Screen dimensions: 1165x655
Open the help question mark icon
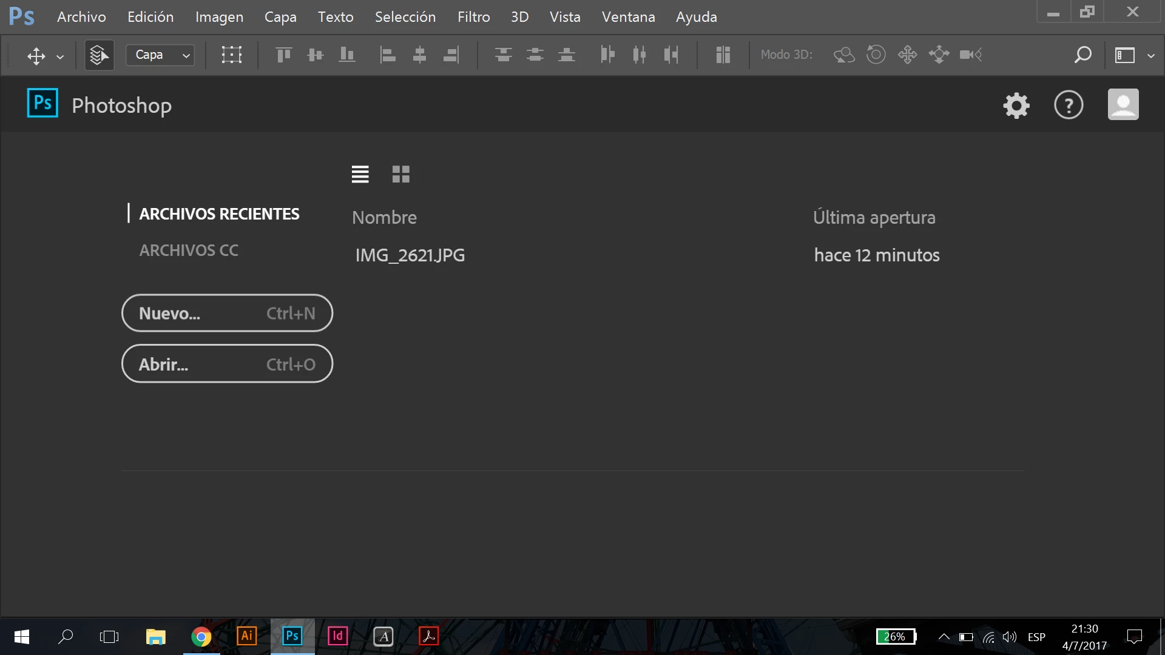(1068, 106)
